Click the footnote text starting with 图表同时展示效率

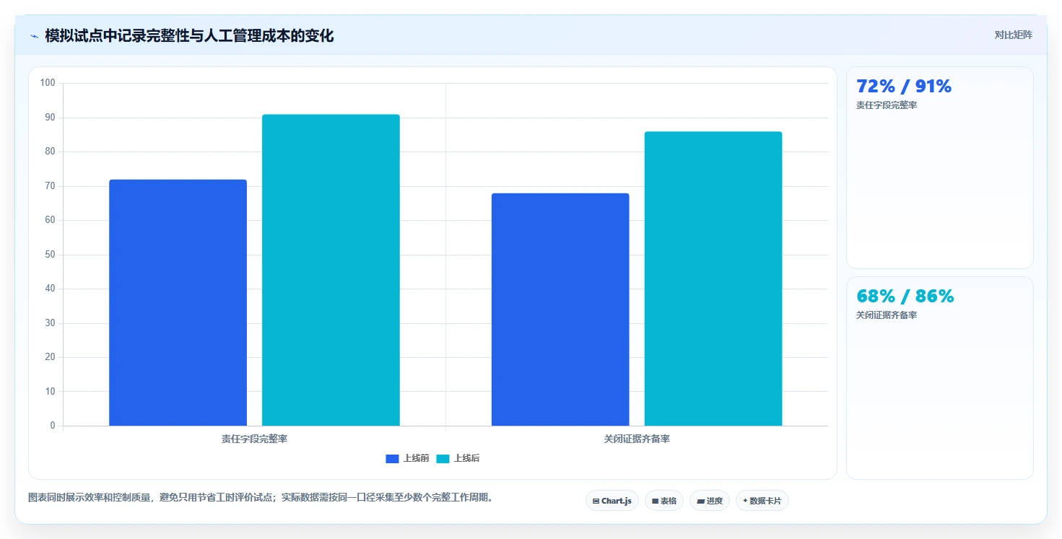(x=261, y=498)
